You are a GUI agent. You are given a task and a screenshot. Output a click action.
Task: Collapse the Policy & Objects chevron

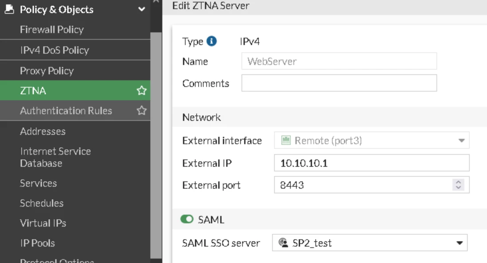tap(141, 9)
